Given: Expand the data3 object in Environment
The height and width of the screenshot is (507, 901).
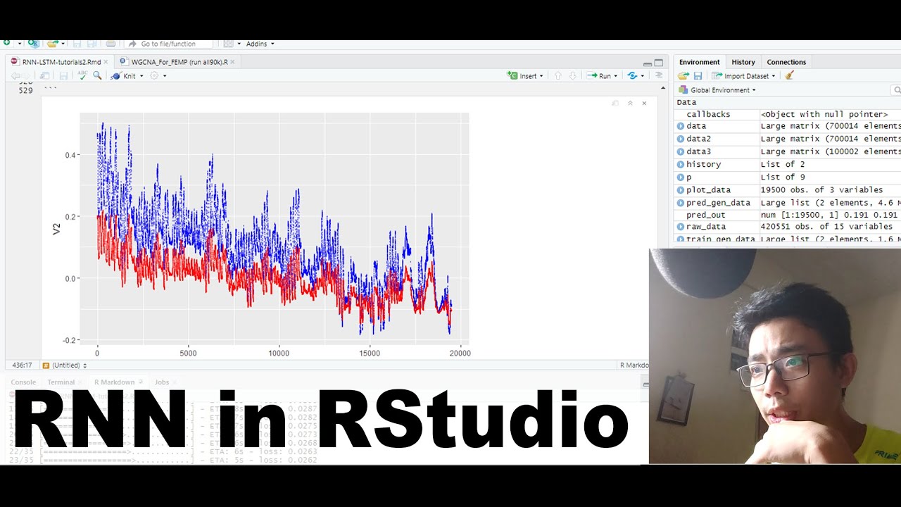Looking at the screenshot, I should pos(681,151).
